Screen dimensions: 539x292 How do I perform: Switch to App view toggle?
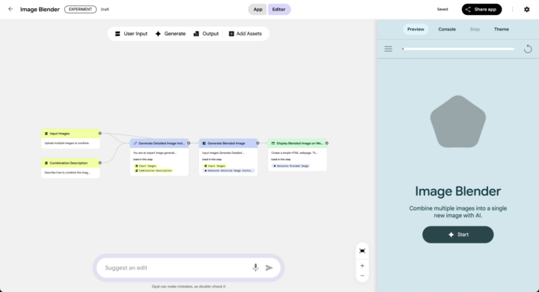pos(258,10)
